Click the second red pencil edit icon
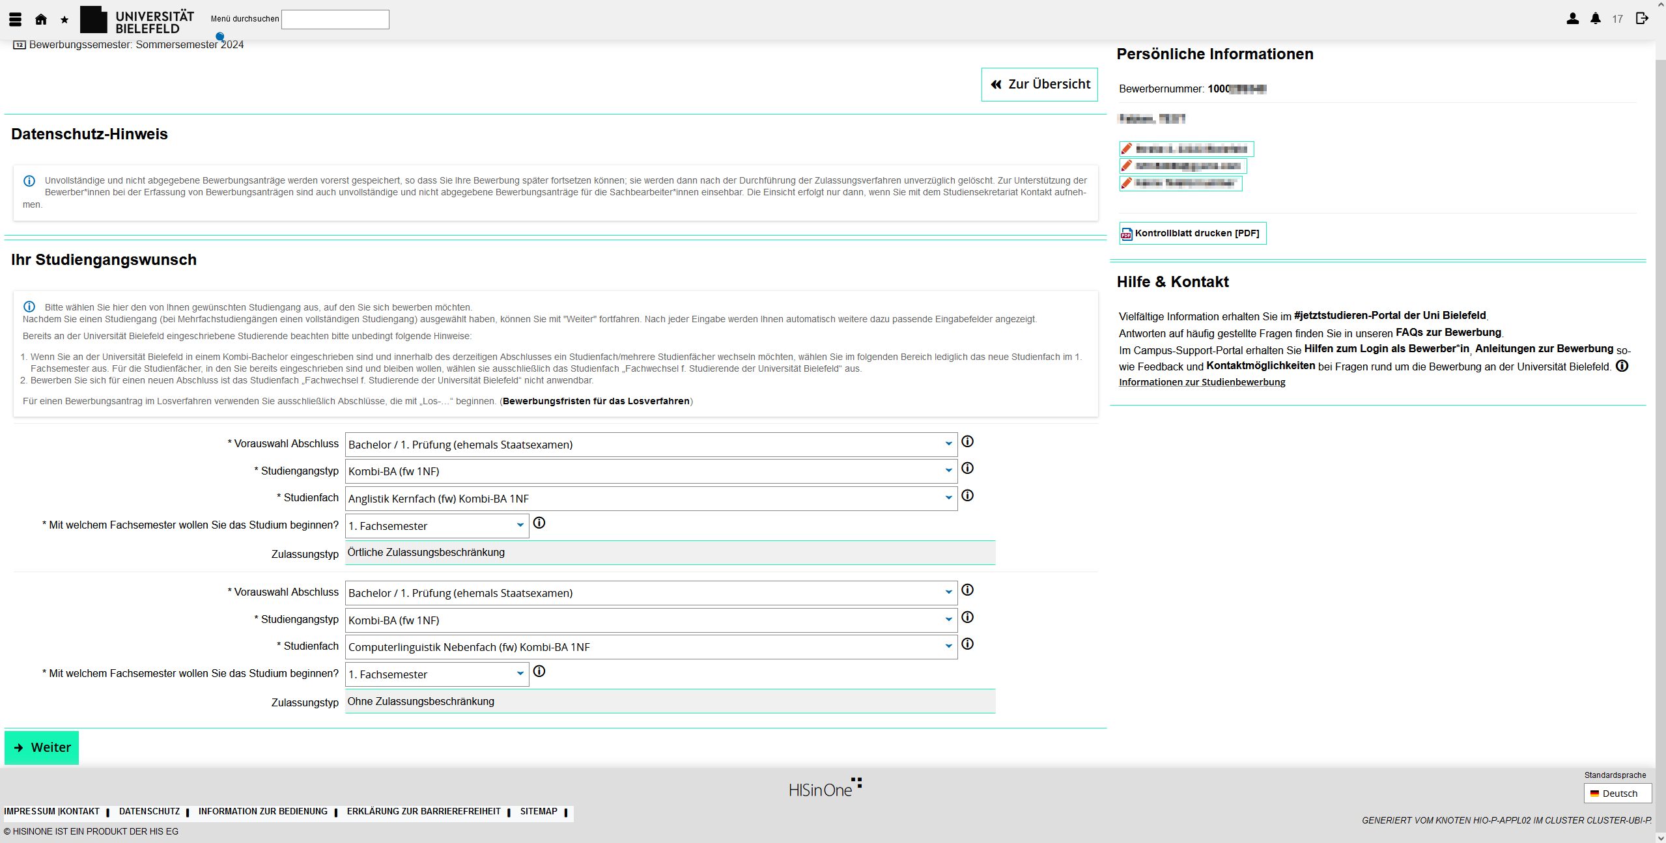1666x843 pixels. 1127,165
